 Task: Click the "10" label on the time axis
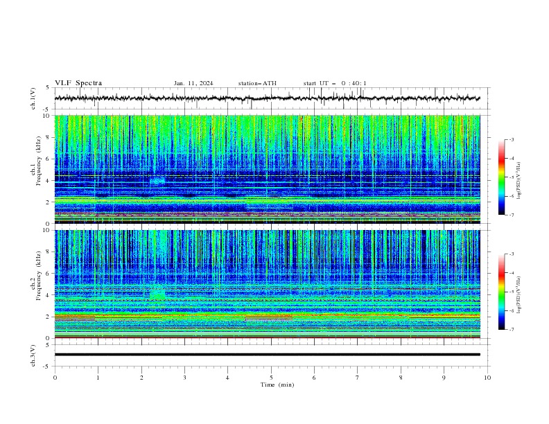[487, 378]
